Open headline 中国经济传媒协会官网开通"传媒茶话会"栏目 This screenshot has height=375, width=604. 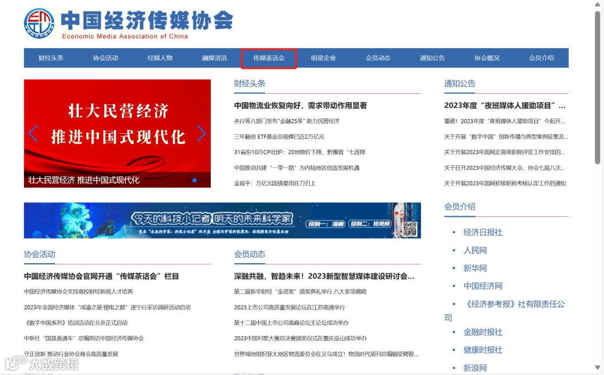pyautogui.click(x=101, y=277)
